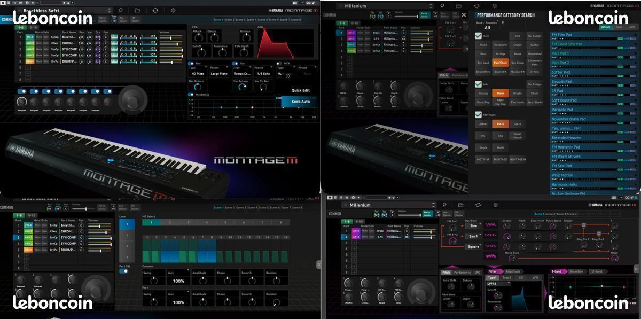Switch to the Portamento tab in oscillator view
The image size is (641, 319).
[x=463, y=272]
